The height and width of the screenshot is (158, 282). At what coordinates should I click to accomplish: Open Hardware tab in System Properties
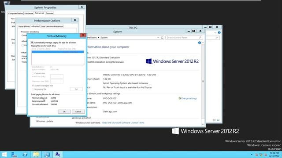pos(29,14)
